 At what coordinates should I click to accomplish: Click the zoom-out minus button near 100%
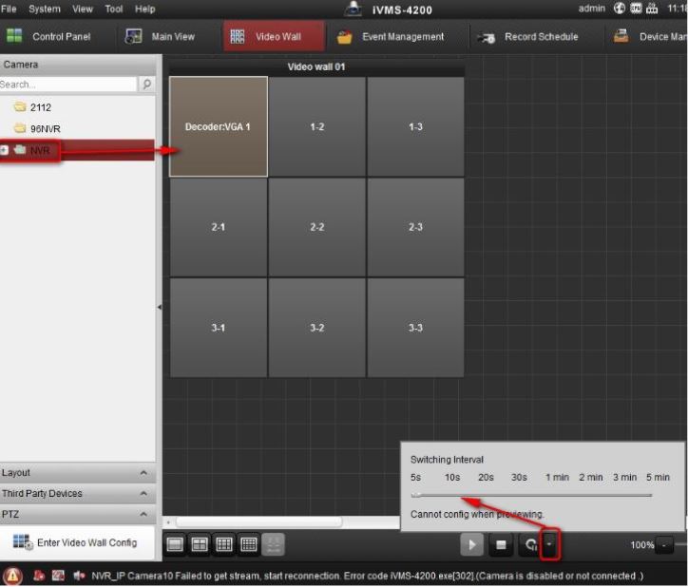coord(664,545)
